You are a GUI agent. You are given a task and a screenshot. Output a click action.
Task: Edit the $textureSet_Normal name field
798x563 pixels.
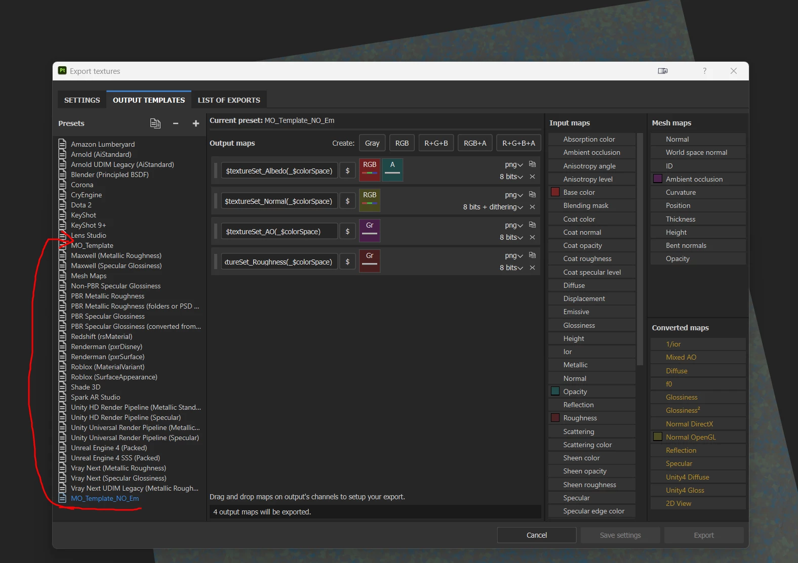(279, 201)
